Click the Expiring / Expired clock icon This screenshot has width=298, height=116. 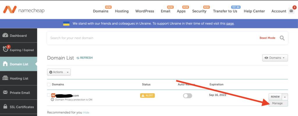(5, 49)
